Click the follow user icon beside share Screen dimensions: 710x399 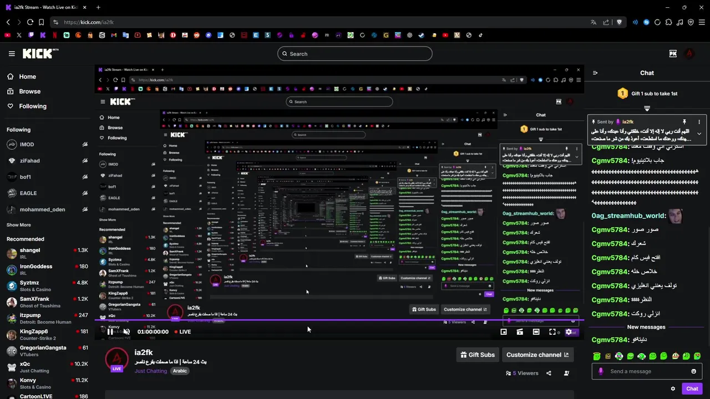566,373
